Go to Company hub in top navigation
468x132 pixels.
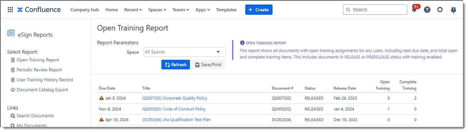tap(85, 10)
